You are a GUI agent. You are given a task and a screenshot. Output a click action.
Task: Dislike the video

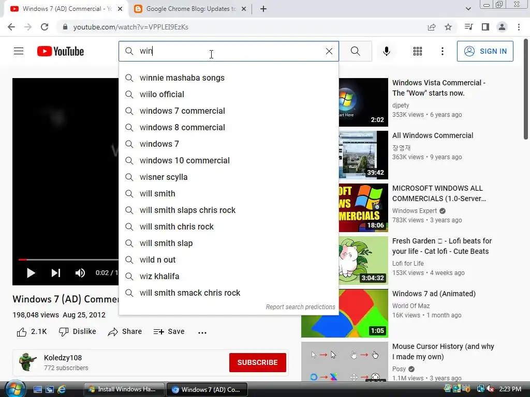point(78,332)
